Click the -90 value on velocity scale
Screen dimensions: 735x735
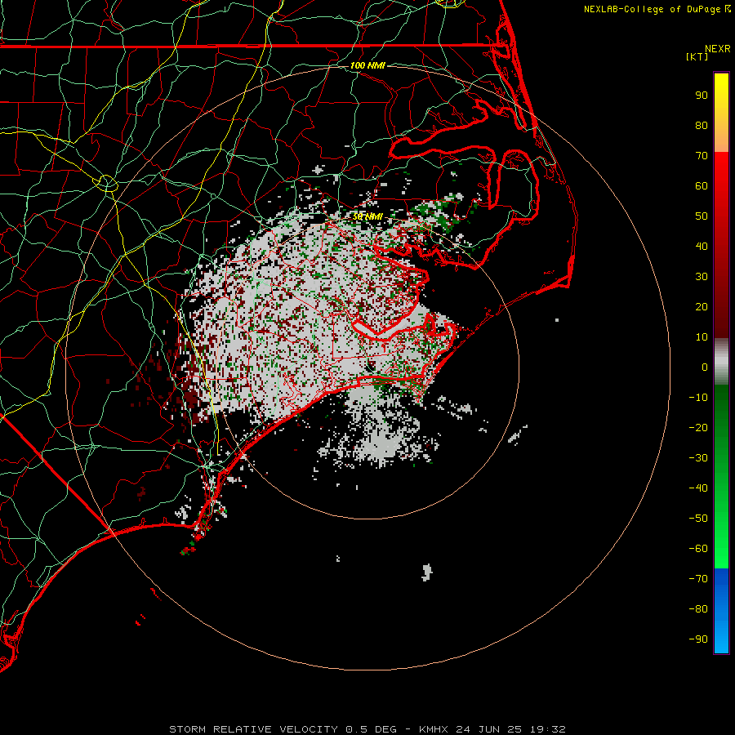[x=698, y=639]
